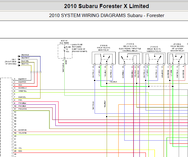Screen dimensions: 188x157
Task: Click throttle relay terminal 29 'WHT/BLU' label
Action: point(123,74)
